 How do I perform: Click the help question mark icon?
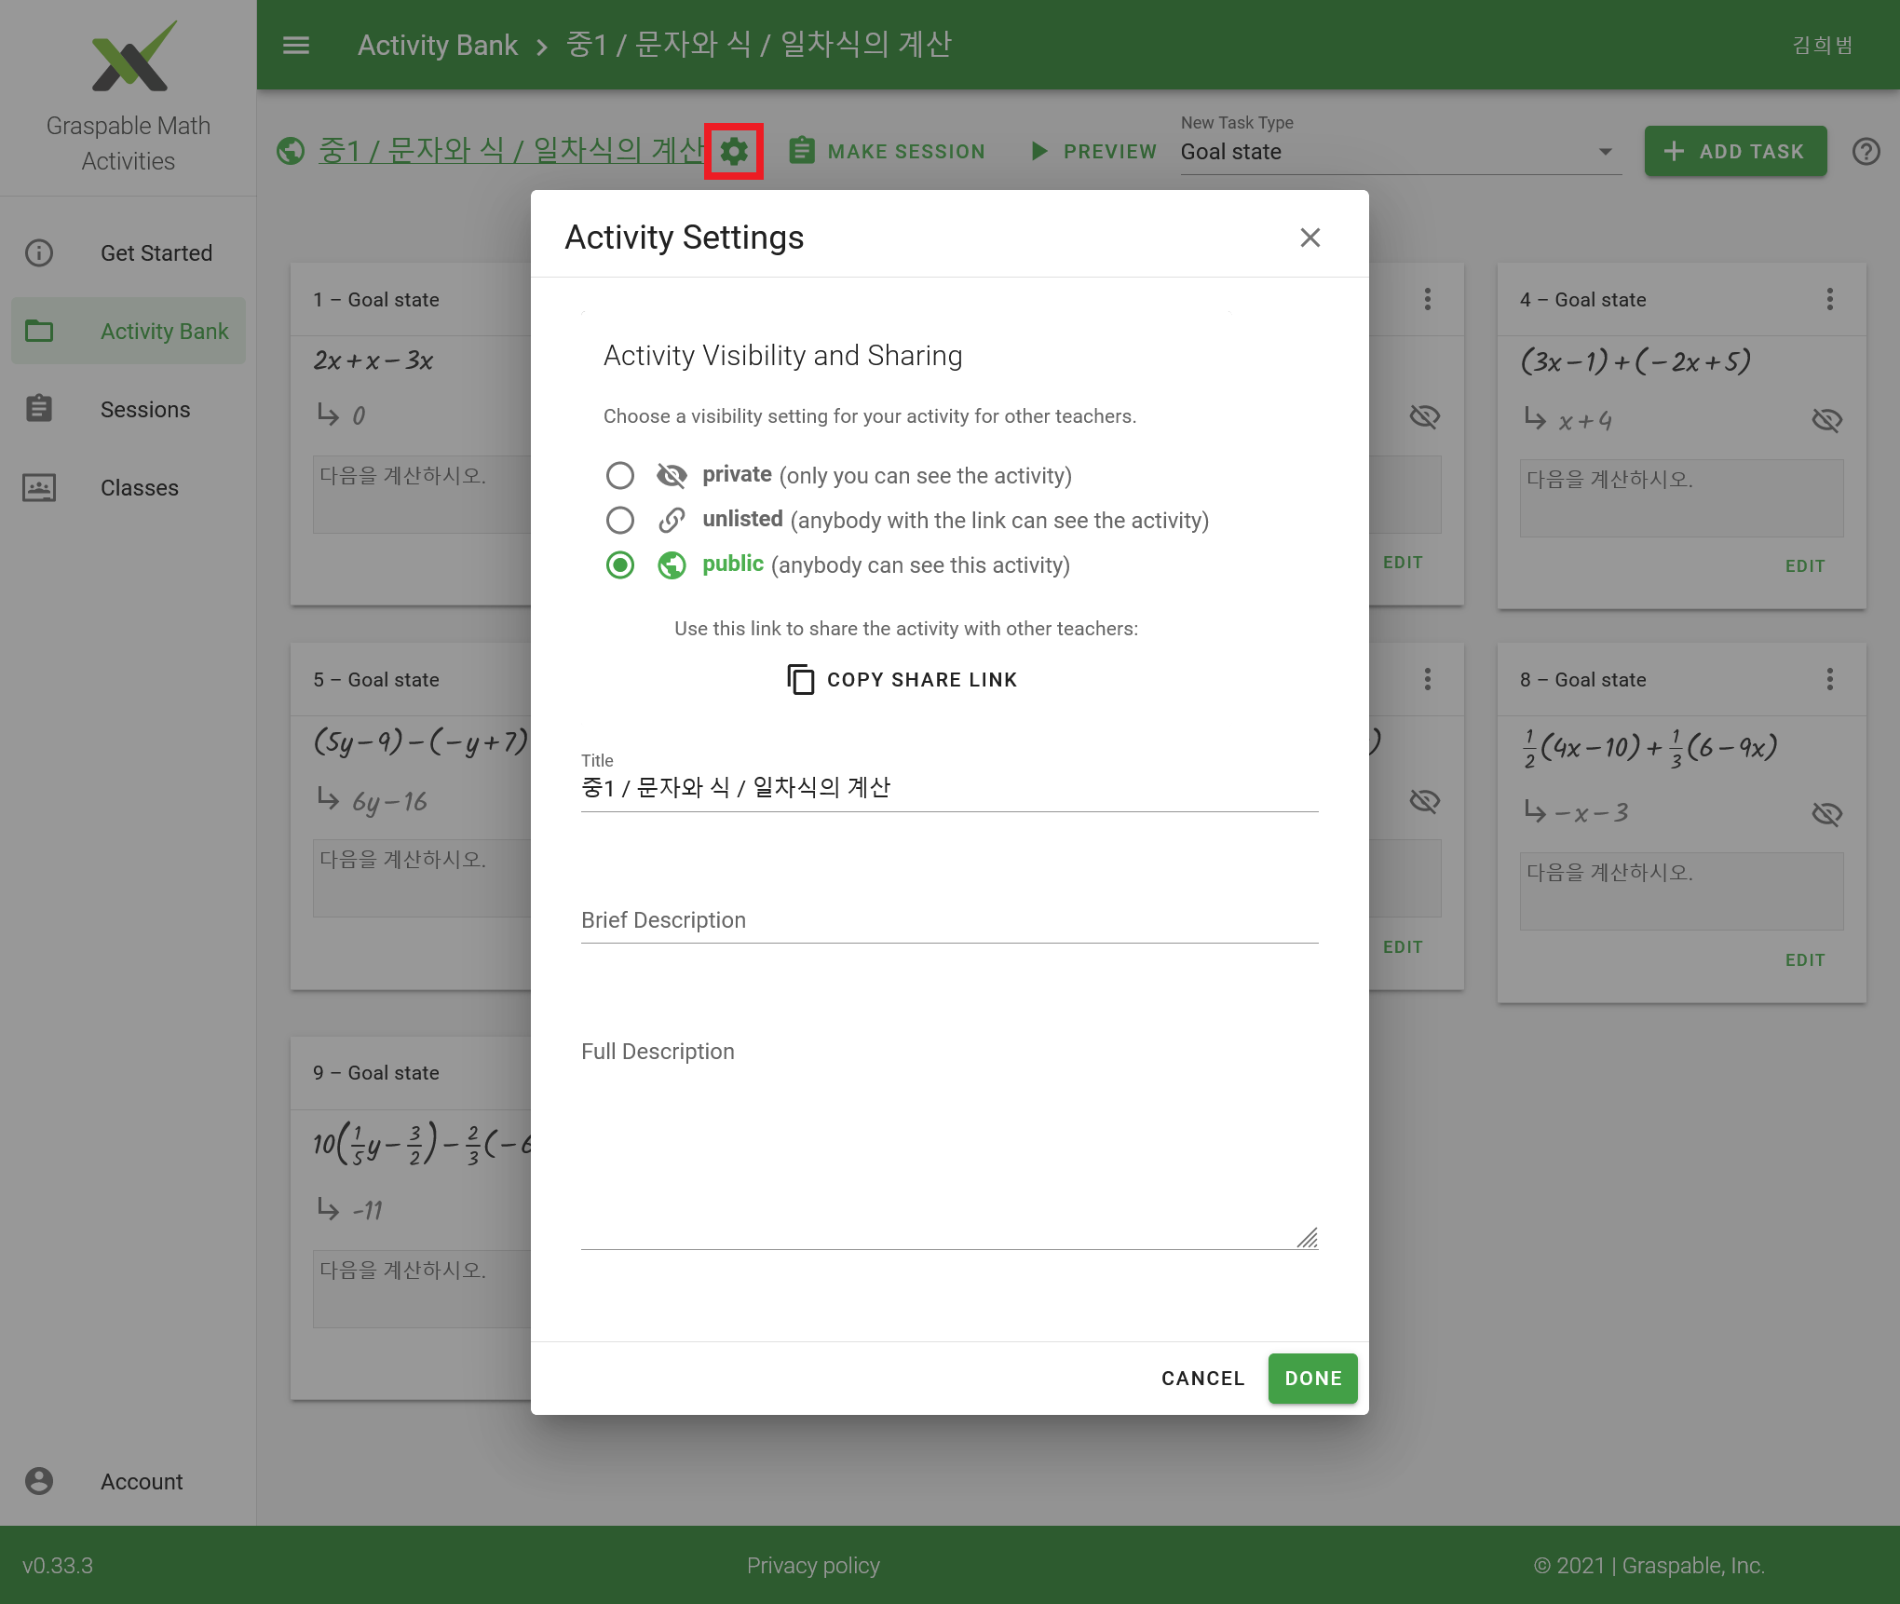click(x=1866, y=151)
